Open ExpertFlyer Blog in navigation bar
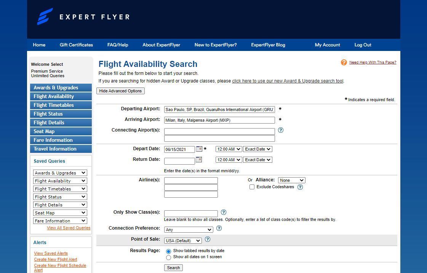This screenshot has height=273, width=427. [268, 45]
